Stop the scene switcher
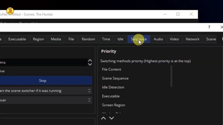The image size is (223, 125). (46, 81)
